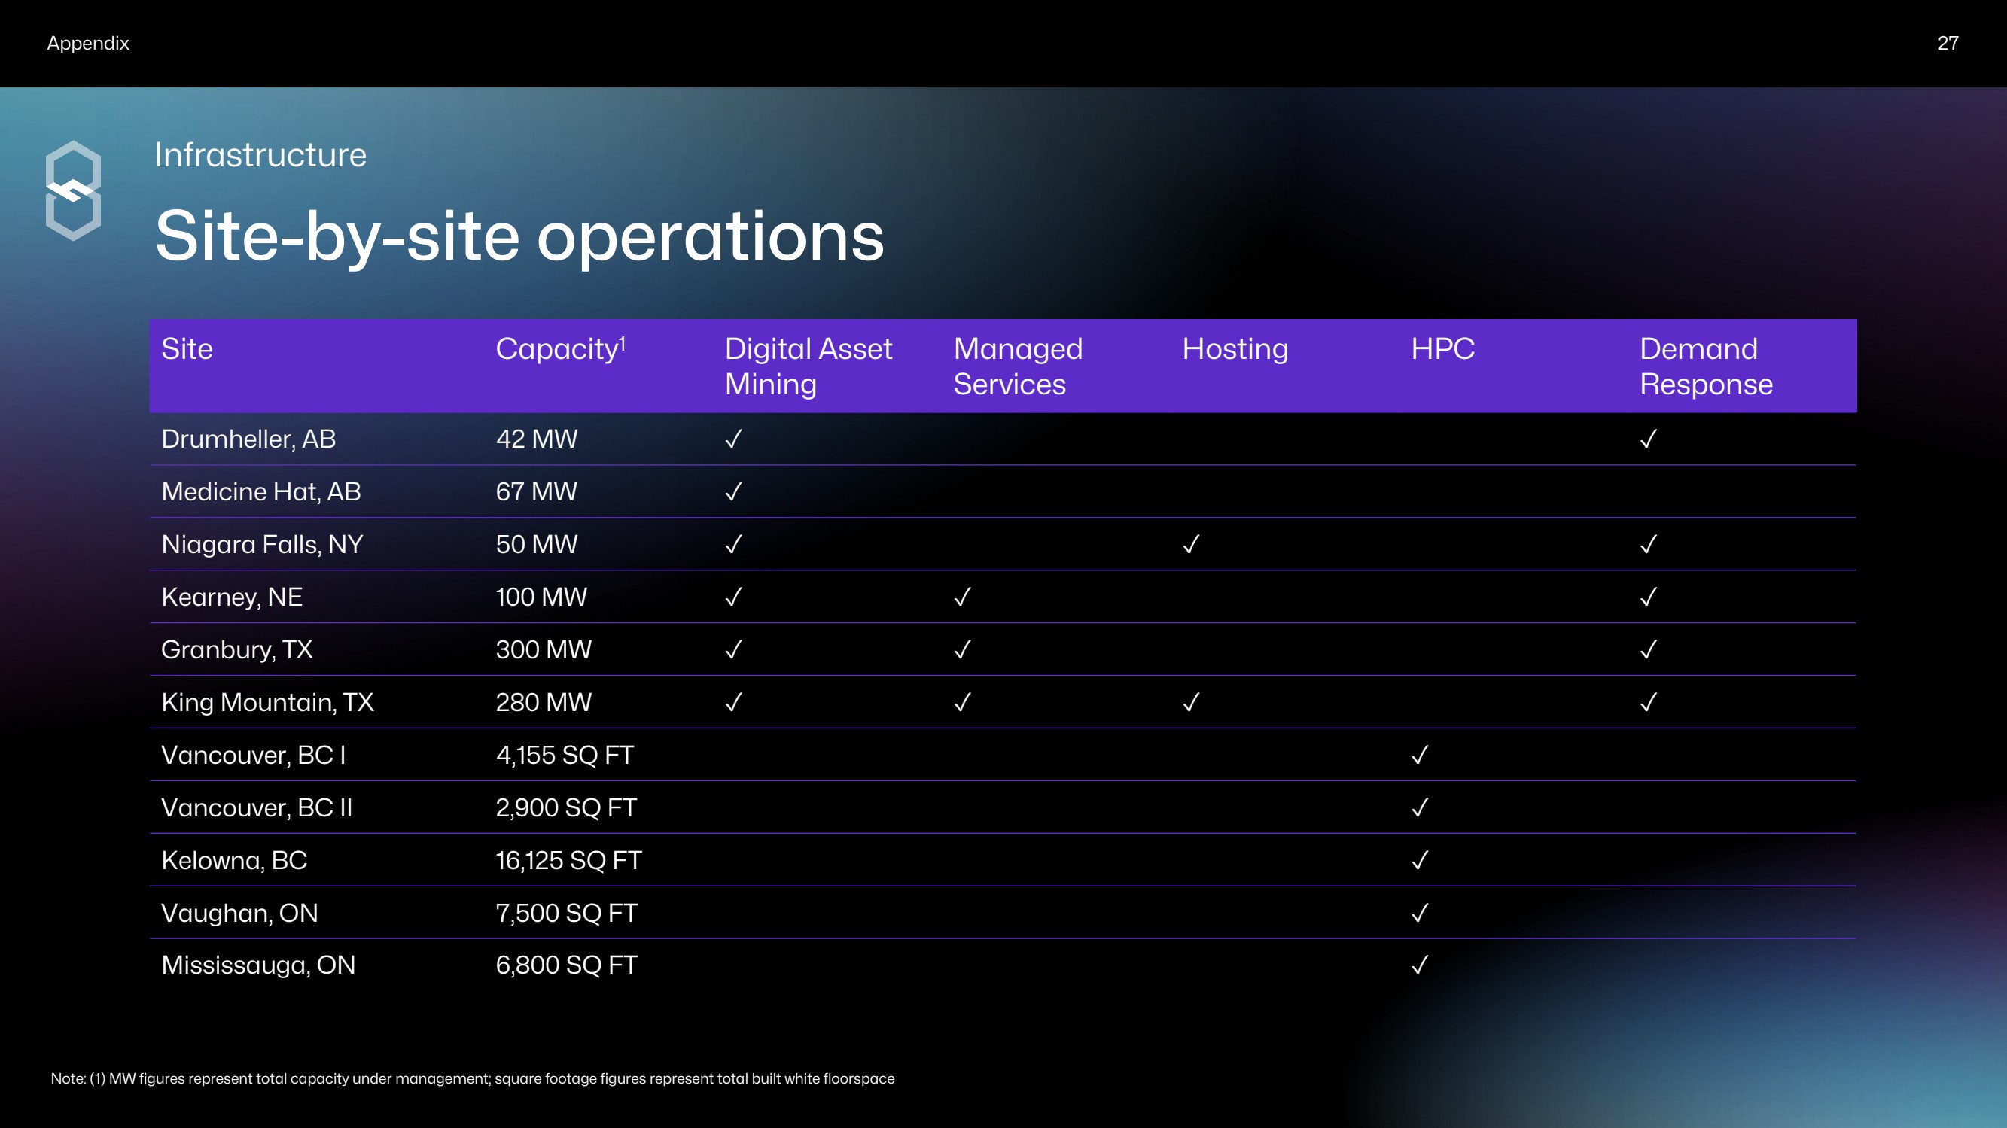Screen dimensions: 2007x1128
Task: Click Medicine Hat's Digital Asset Mining checkmark
Action: [733, 491]
